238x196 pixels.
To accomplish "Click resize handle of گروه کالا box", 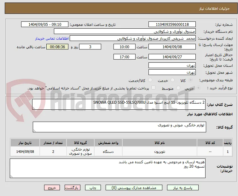I will click(34, 131).
